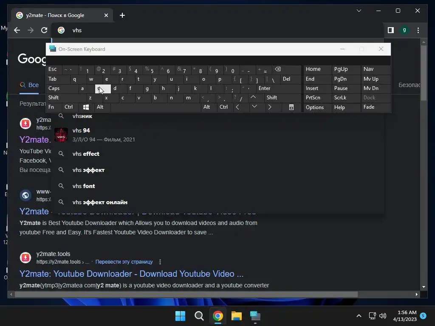Open Chrome side panel icon
435x326 pixels.
click(391, 30)
